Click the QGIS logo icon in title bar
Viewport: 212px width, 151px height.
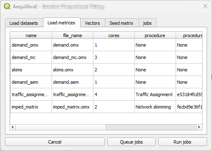coord(7,6)
